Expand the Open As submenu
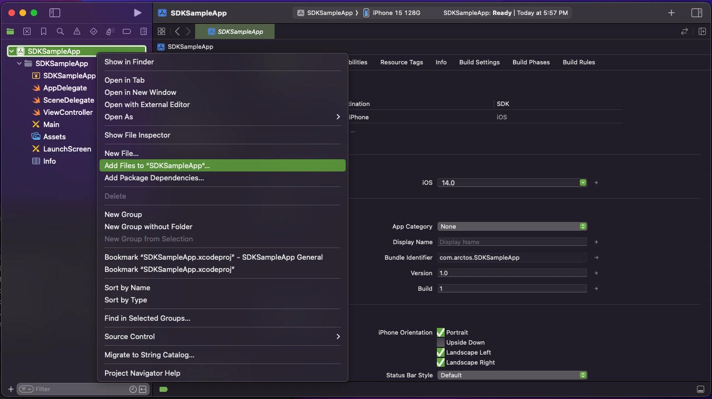Image resolution: width=712 pixels, height=399 pixels. [x=222, y=117]
